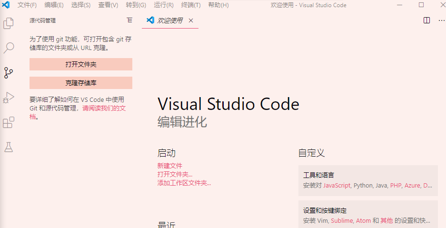The image size is (446, 228).
Task: Click the 工具和语言 card title
Action: 318,175
